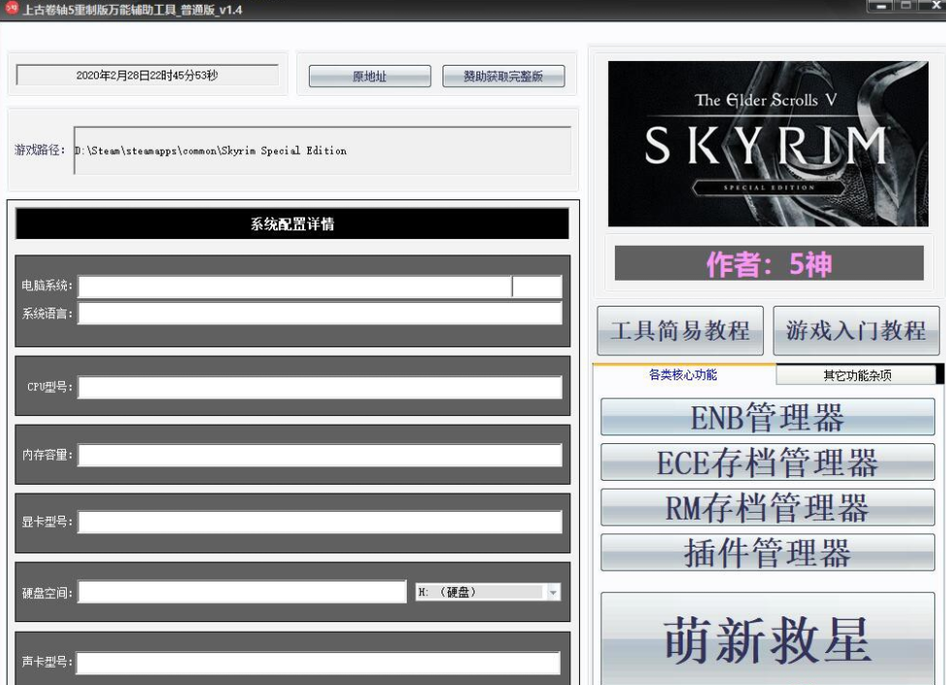Open the 硬盘 drive dropdown

click(x=488, y=593)
